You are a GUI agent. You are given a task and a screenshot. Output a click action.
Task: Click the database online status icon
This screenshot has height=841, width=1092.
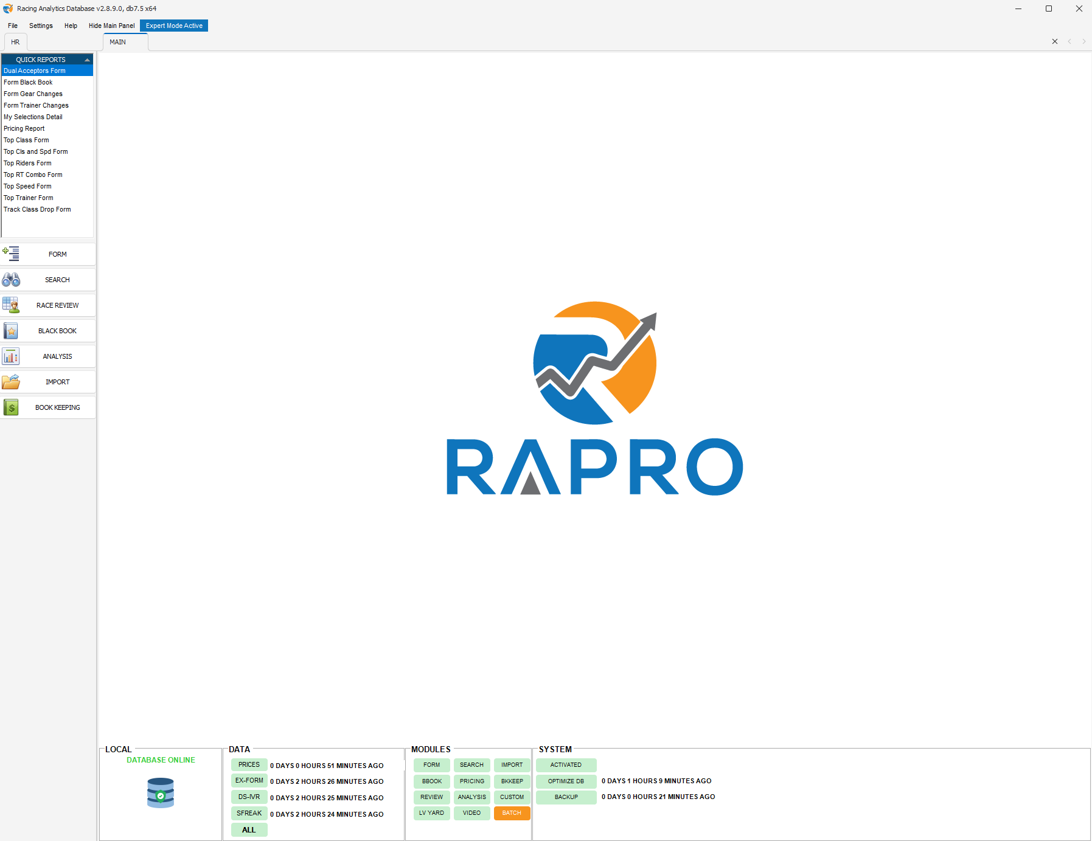161,793
